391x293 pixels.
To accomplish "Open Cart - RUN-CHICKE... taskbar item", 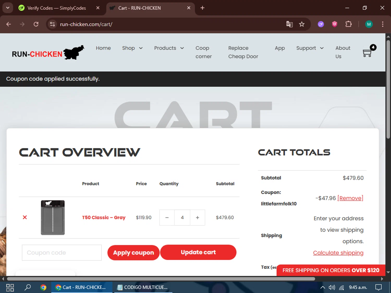I will pos(82,287).
